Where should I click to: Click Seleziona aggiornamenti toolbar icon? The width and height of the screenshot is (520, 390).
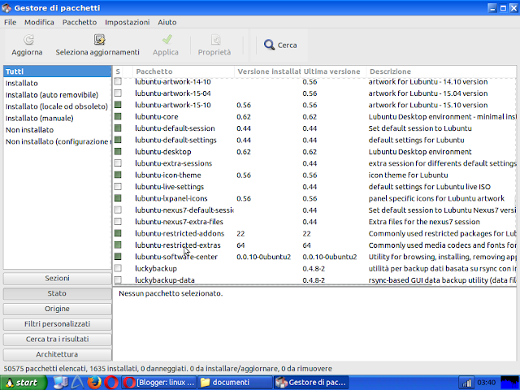[x=99, y=40]
